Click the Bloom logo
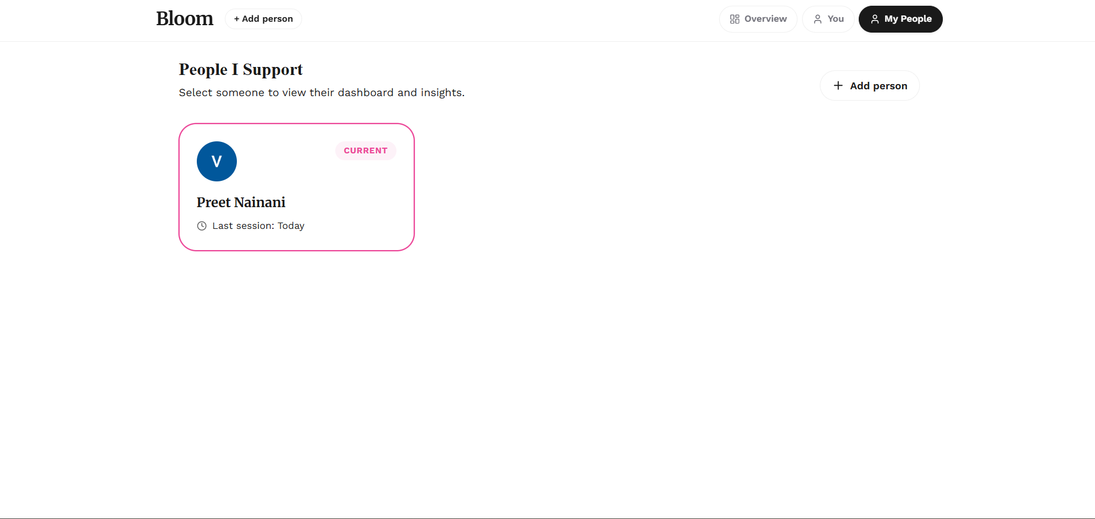The width and height of the screenshot is (1095, 519). click(184, 19)
